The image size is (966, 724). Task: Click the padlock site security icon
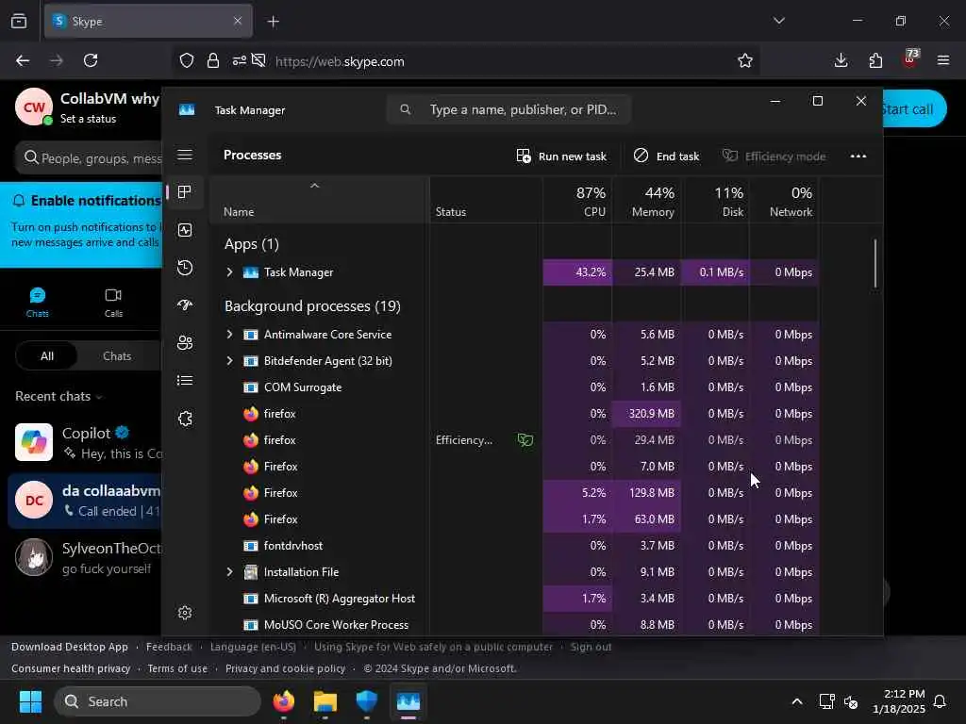213,60
